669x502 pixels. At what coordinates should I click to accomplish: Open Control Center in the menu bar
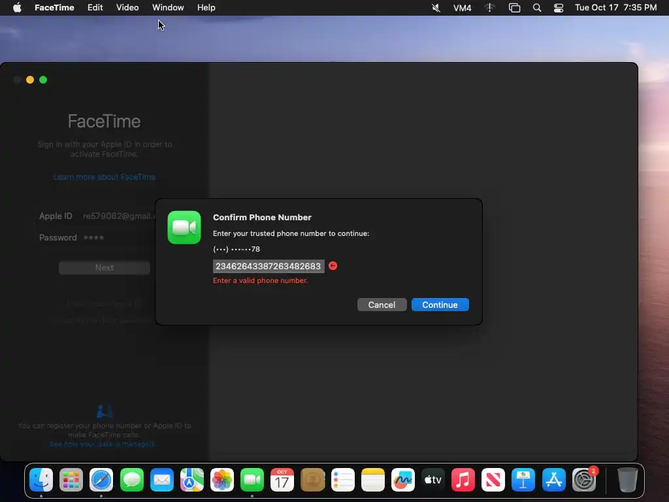(559, 8)
